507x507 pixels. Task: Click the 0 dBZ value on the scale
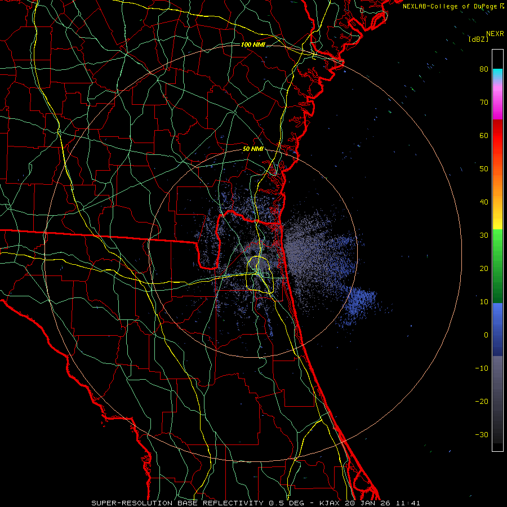point(486,335)
